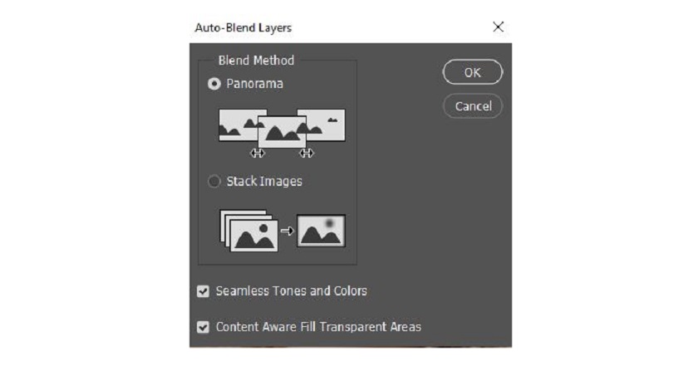This screenshot has height=366, width=698.
Task: Confirm the dialog with OK
Action: (x=472, y=72)
